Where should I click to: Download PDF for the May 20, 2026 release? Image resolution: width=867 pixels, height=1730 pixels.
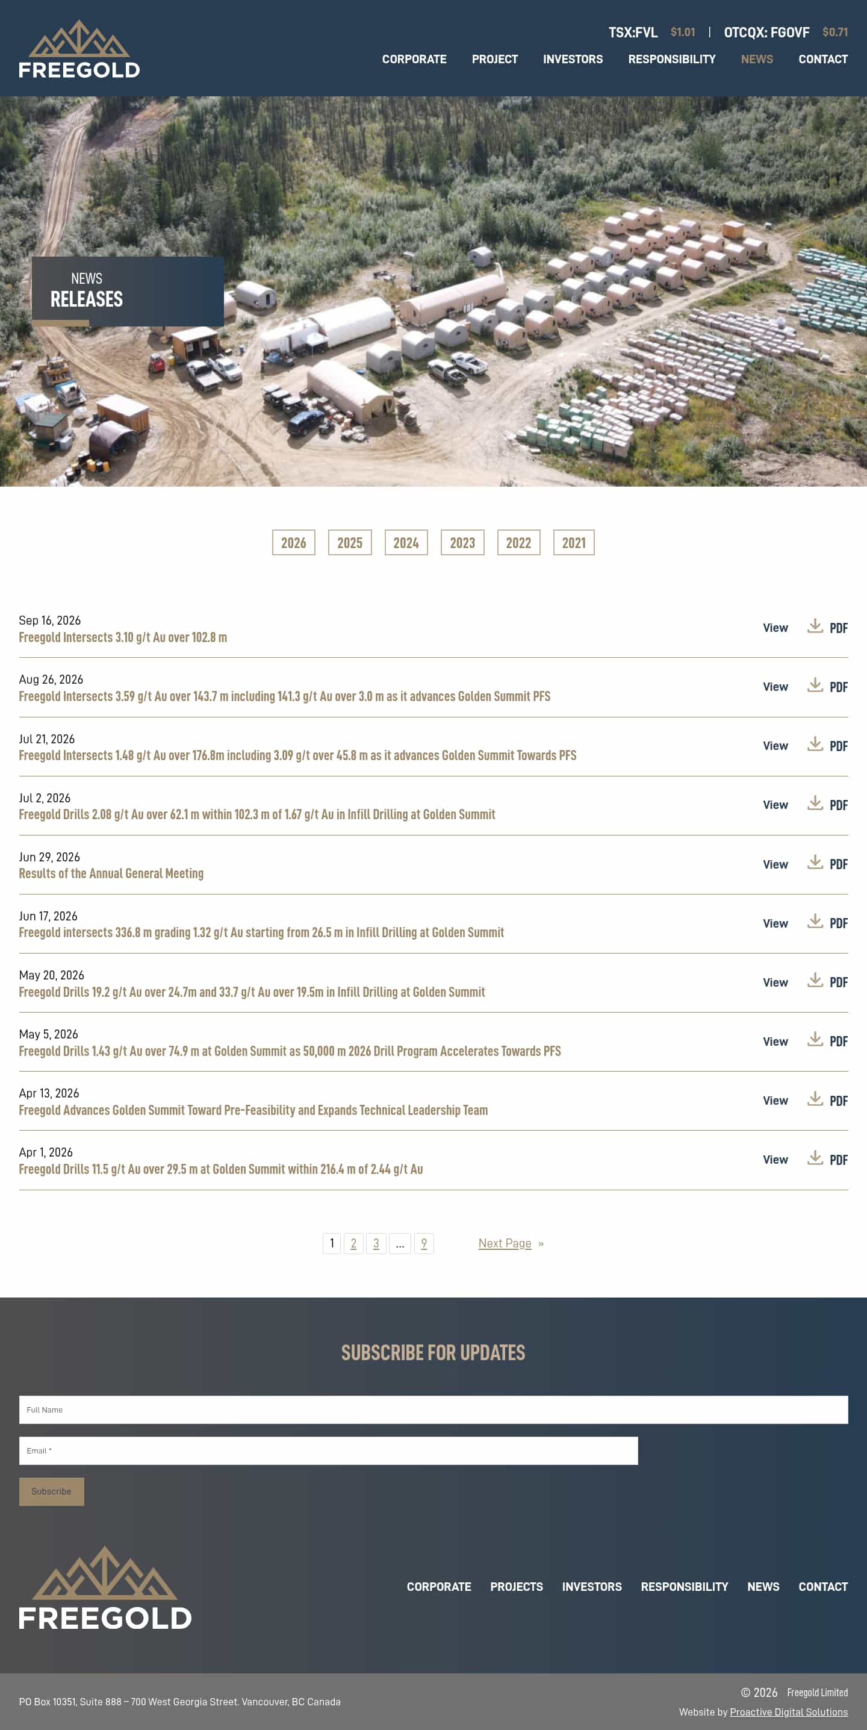point(827,982)
